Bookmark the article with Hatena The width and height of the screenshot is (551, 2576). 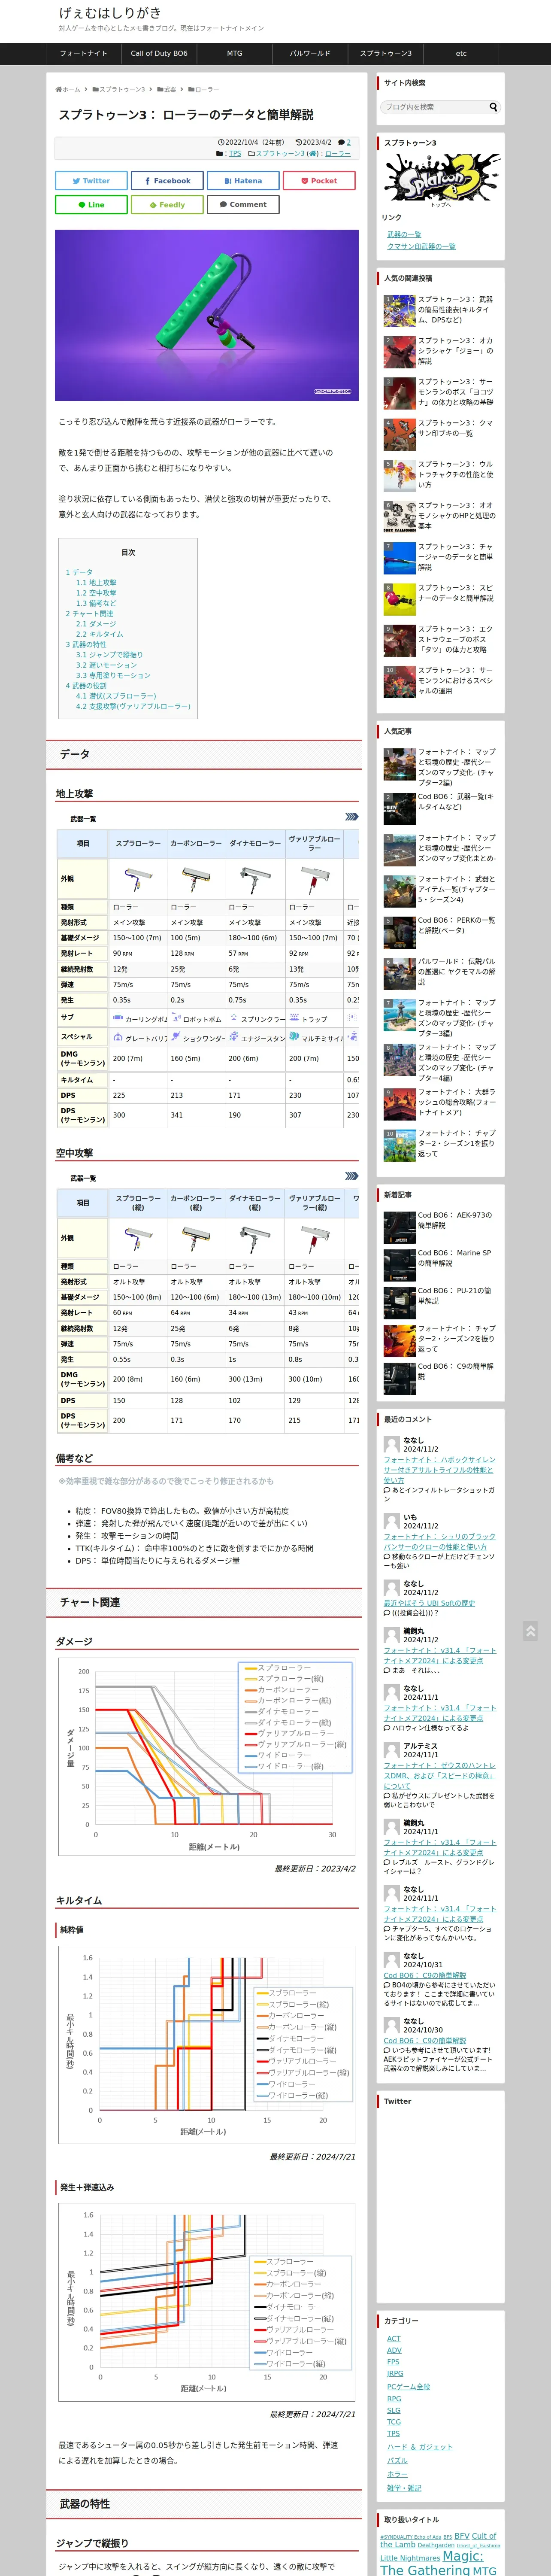243,181
